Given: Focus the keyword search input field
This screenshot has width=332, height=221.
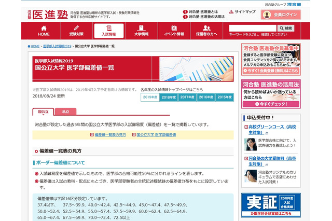Looking at the screenshot, I should [x=253, y=28].
